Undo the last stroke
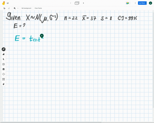The image size is (154, 123). pyautogui.click(x=4, y=8)
